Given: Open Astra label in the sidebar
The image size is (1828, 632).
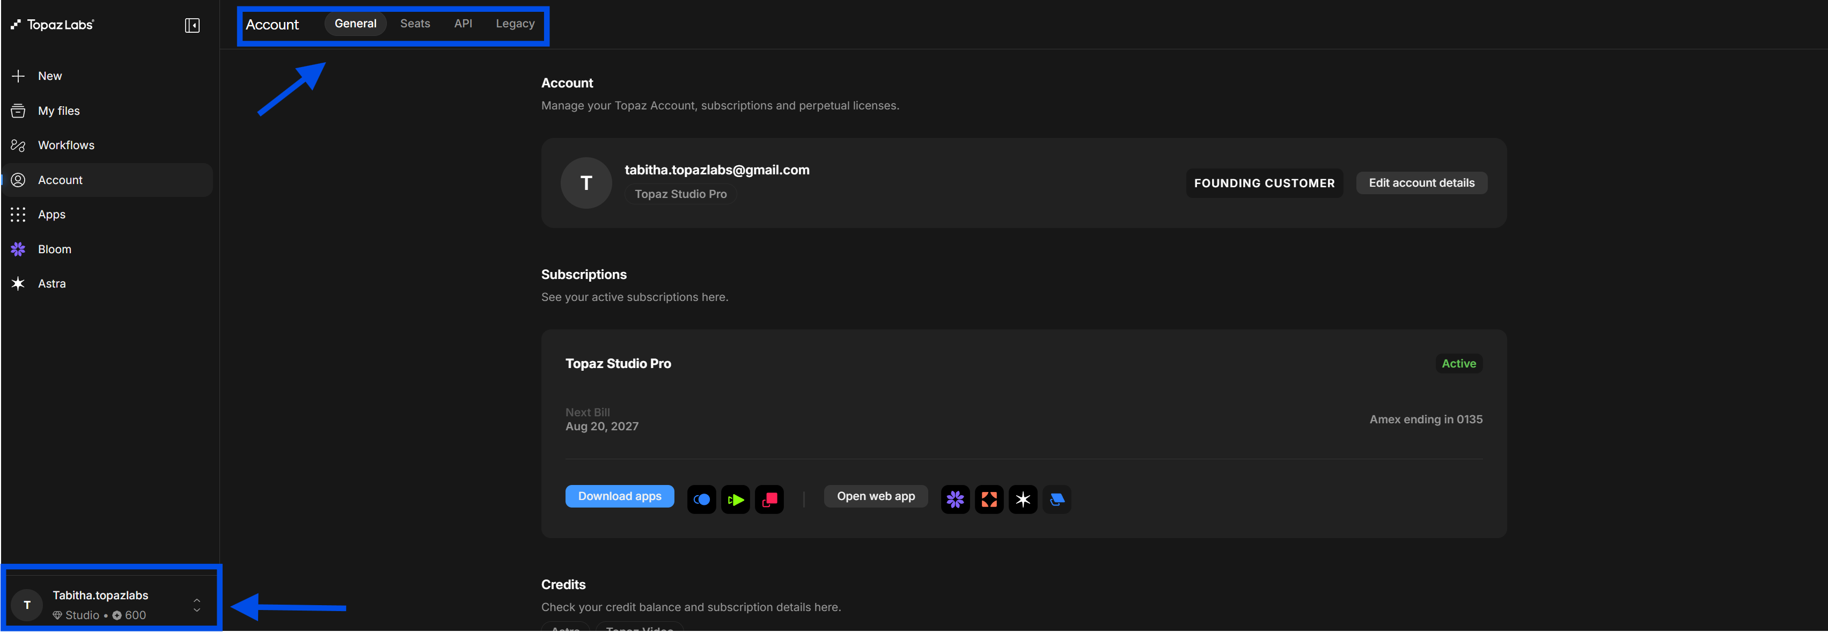Looking at the screenshot, I should [x=52, y=284].
